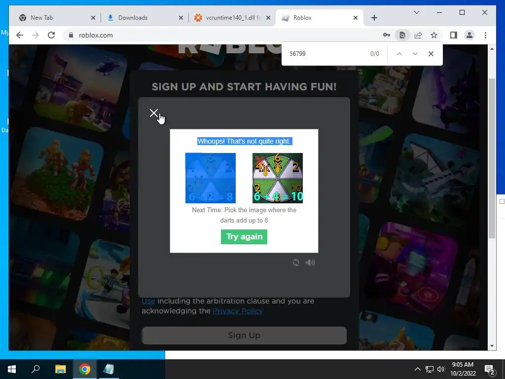Click the scrollbar up arrow
505x379 pixels.
[x=492, y=49]
